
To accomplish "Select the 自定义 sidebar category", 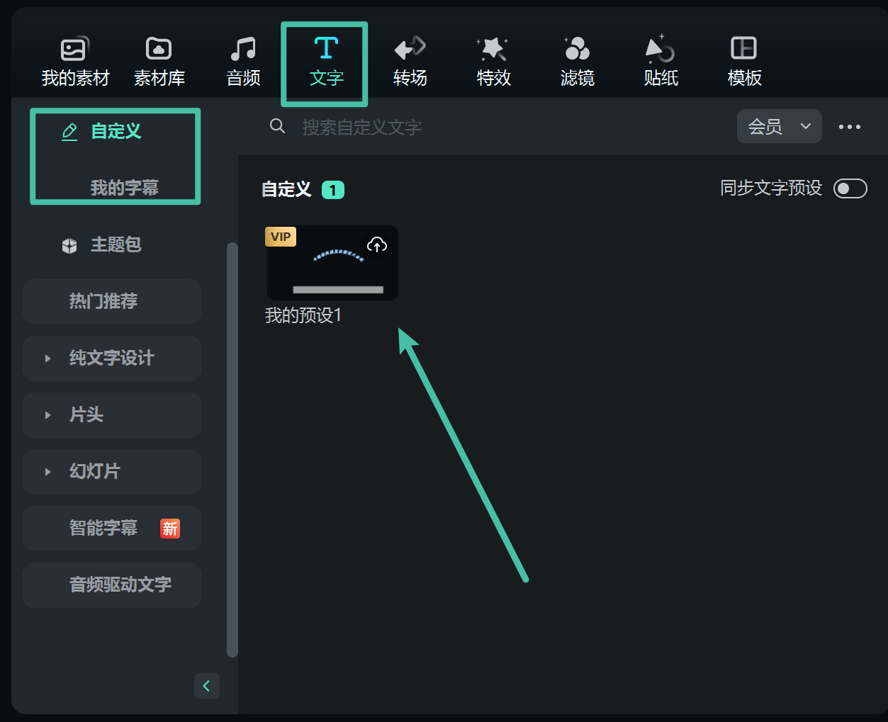I will click(116, 131).
